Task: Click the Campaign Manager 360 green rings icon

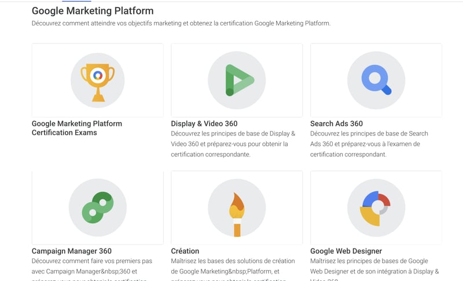Action: (x=98, y=208)
